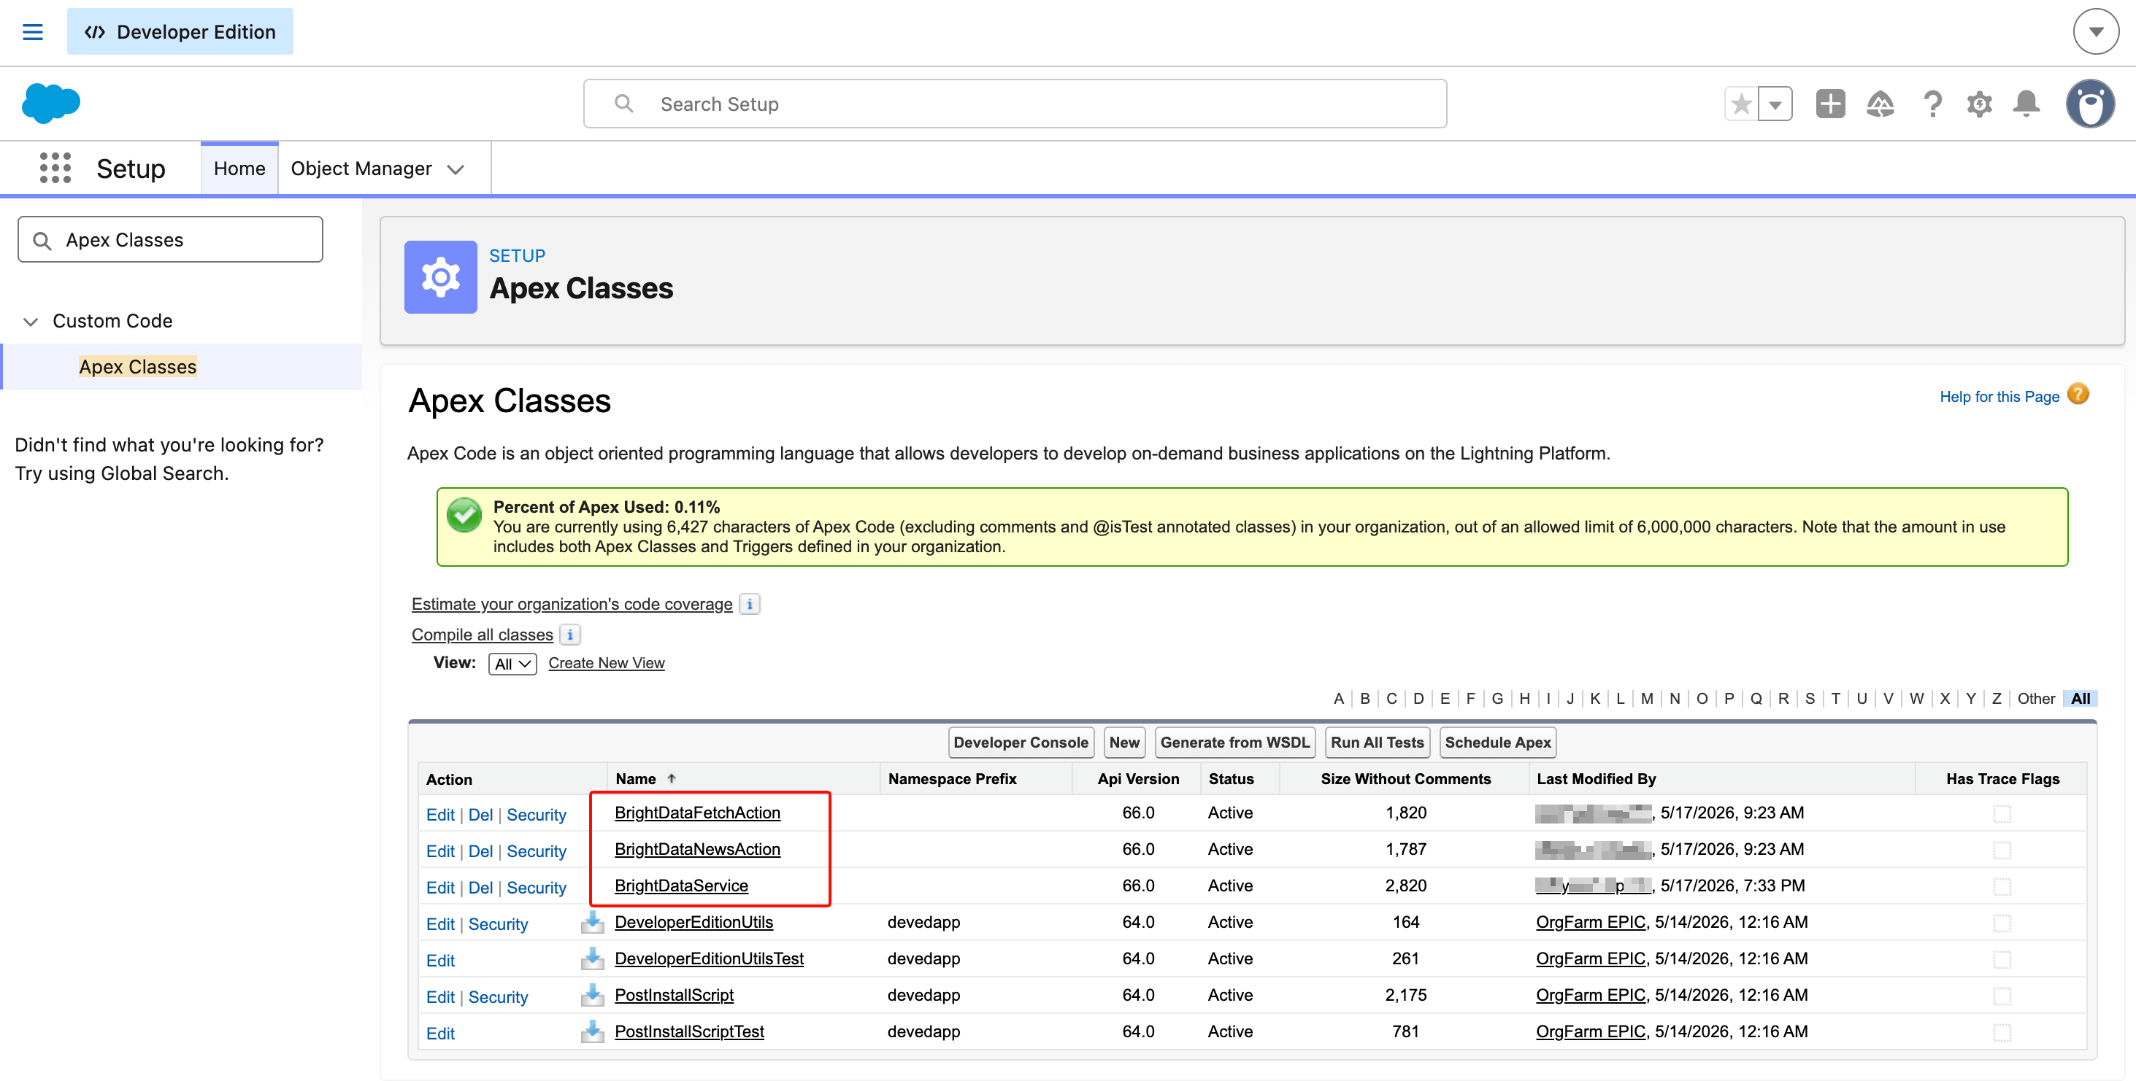Click the package icon beside PostInstallScript

tap(592, 994)
